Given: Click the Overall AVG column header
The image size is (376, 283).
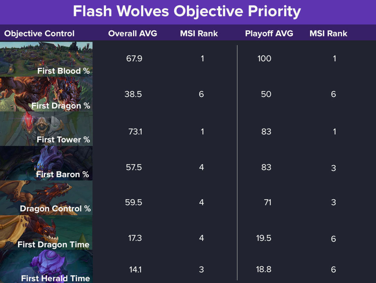Looking at the screenshot, I should [132, 33].
